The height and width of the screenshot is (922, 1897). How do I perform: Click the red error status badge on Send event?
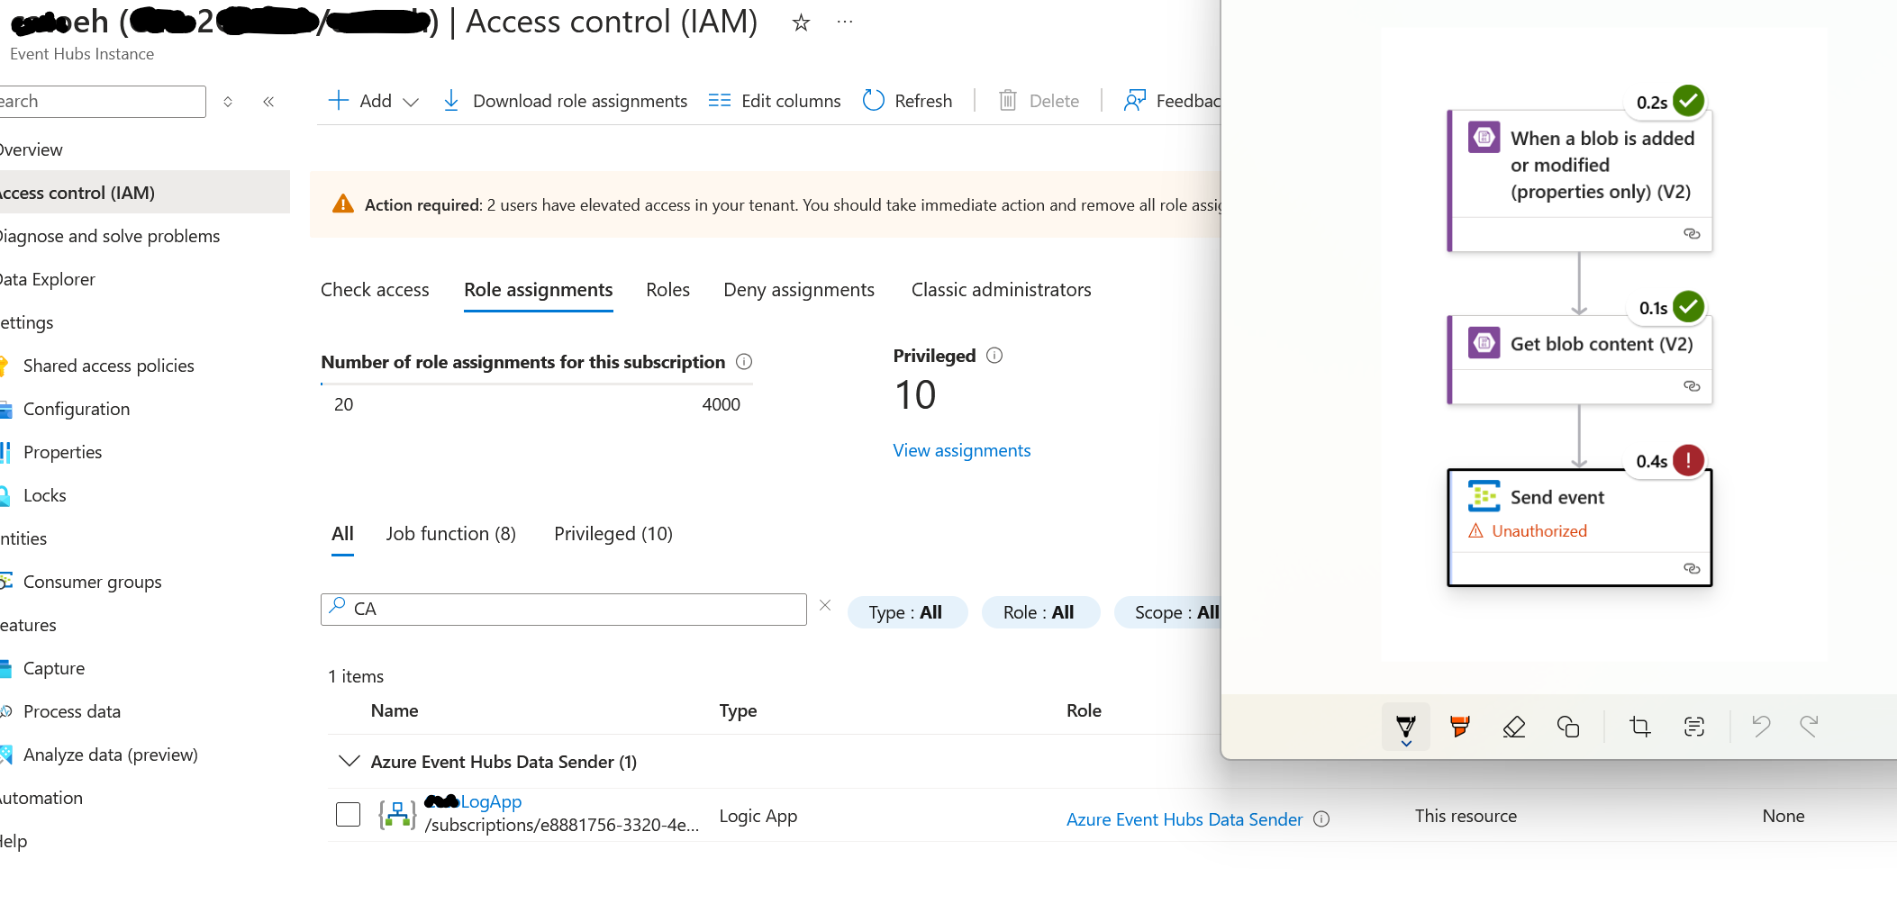1688,461
